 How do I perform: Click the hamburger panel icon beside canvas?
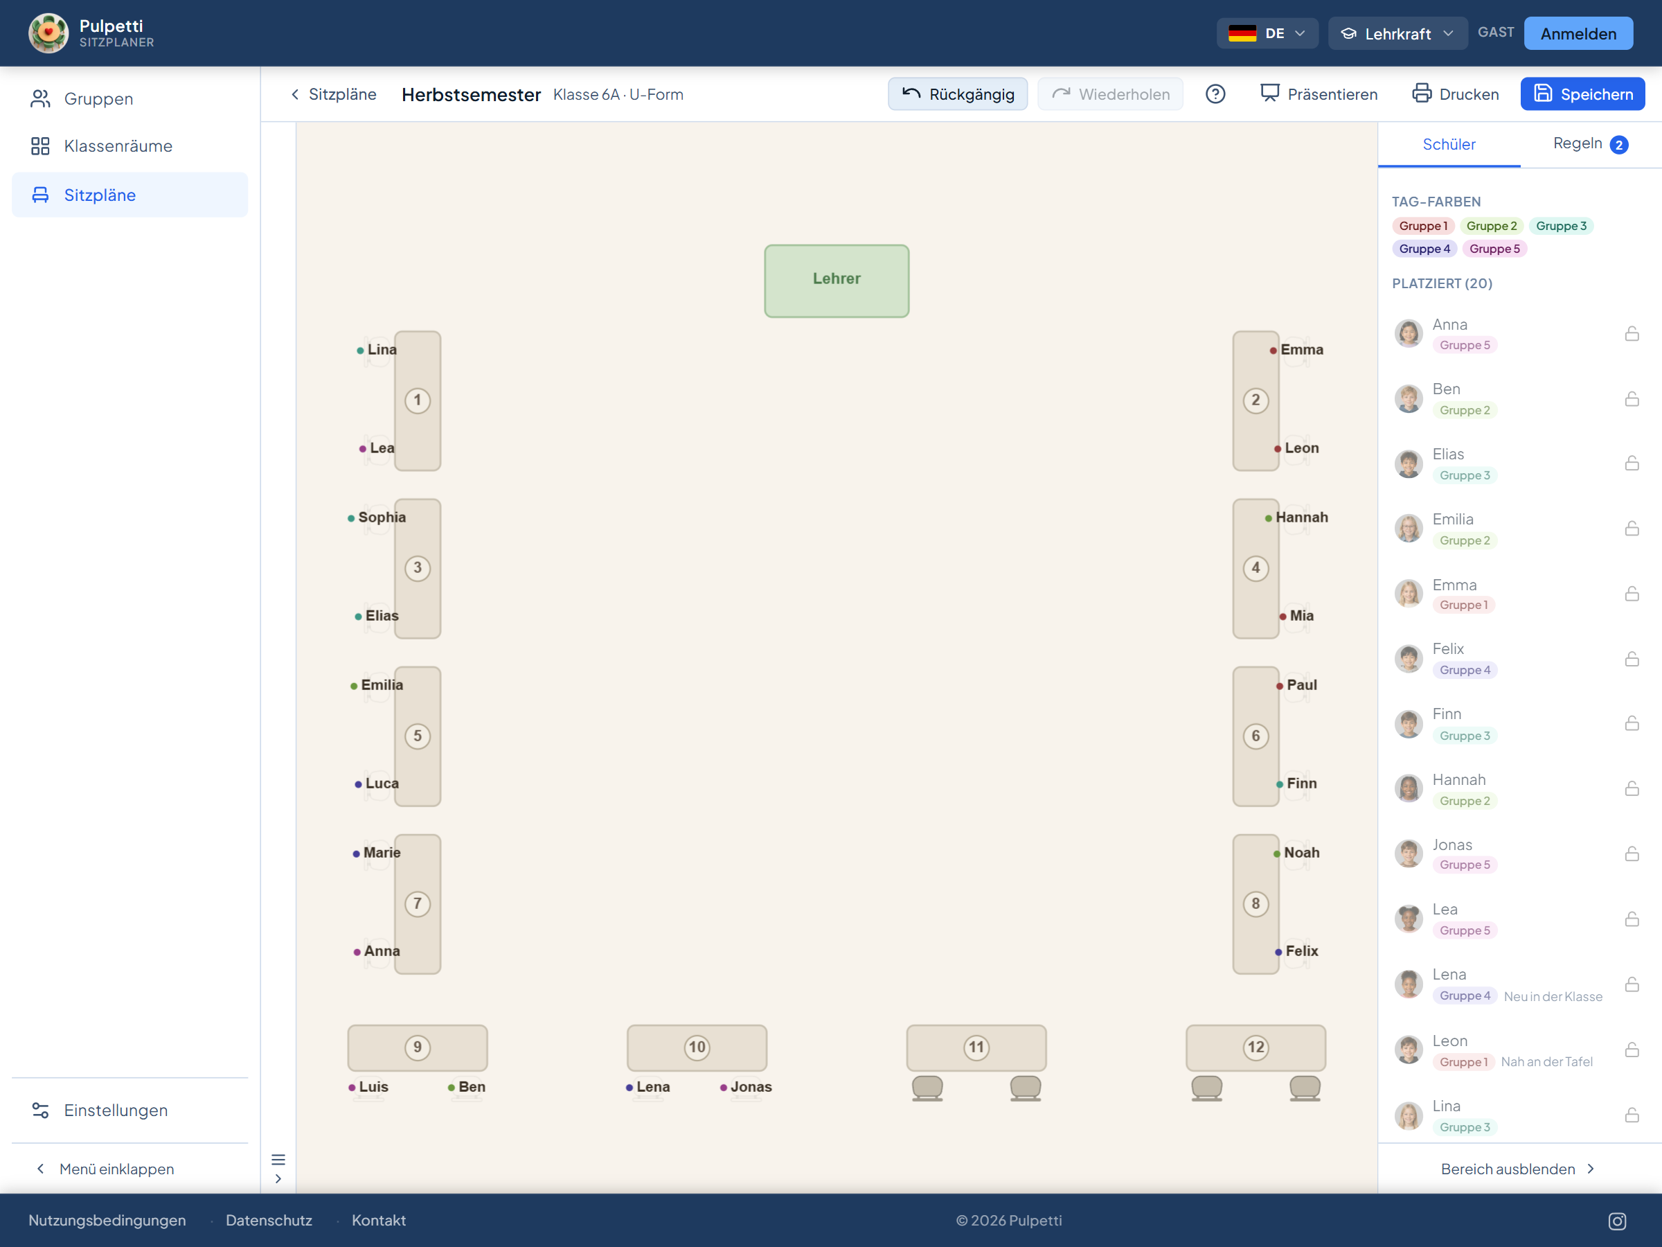(278, 1159)
